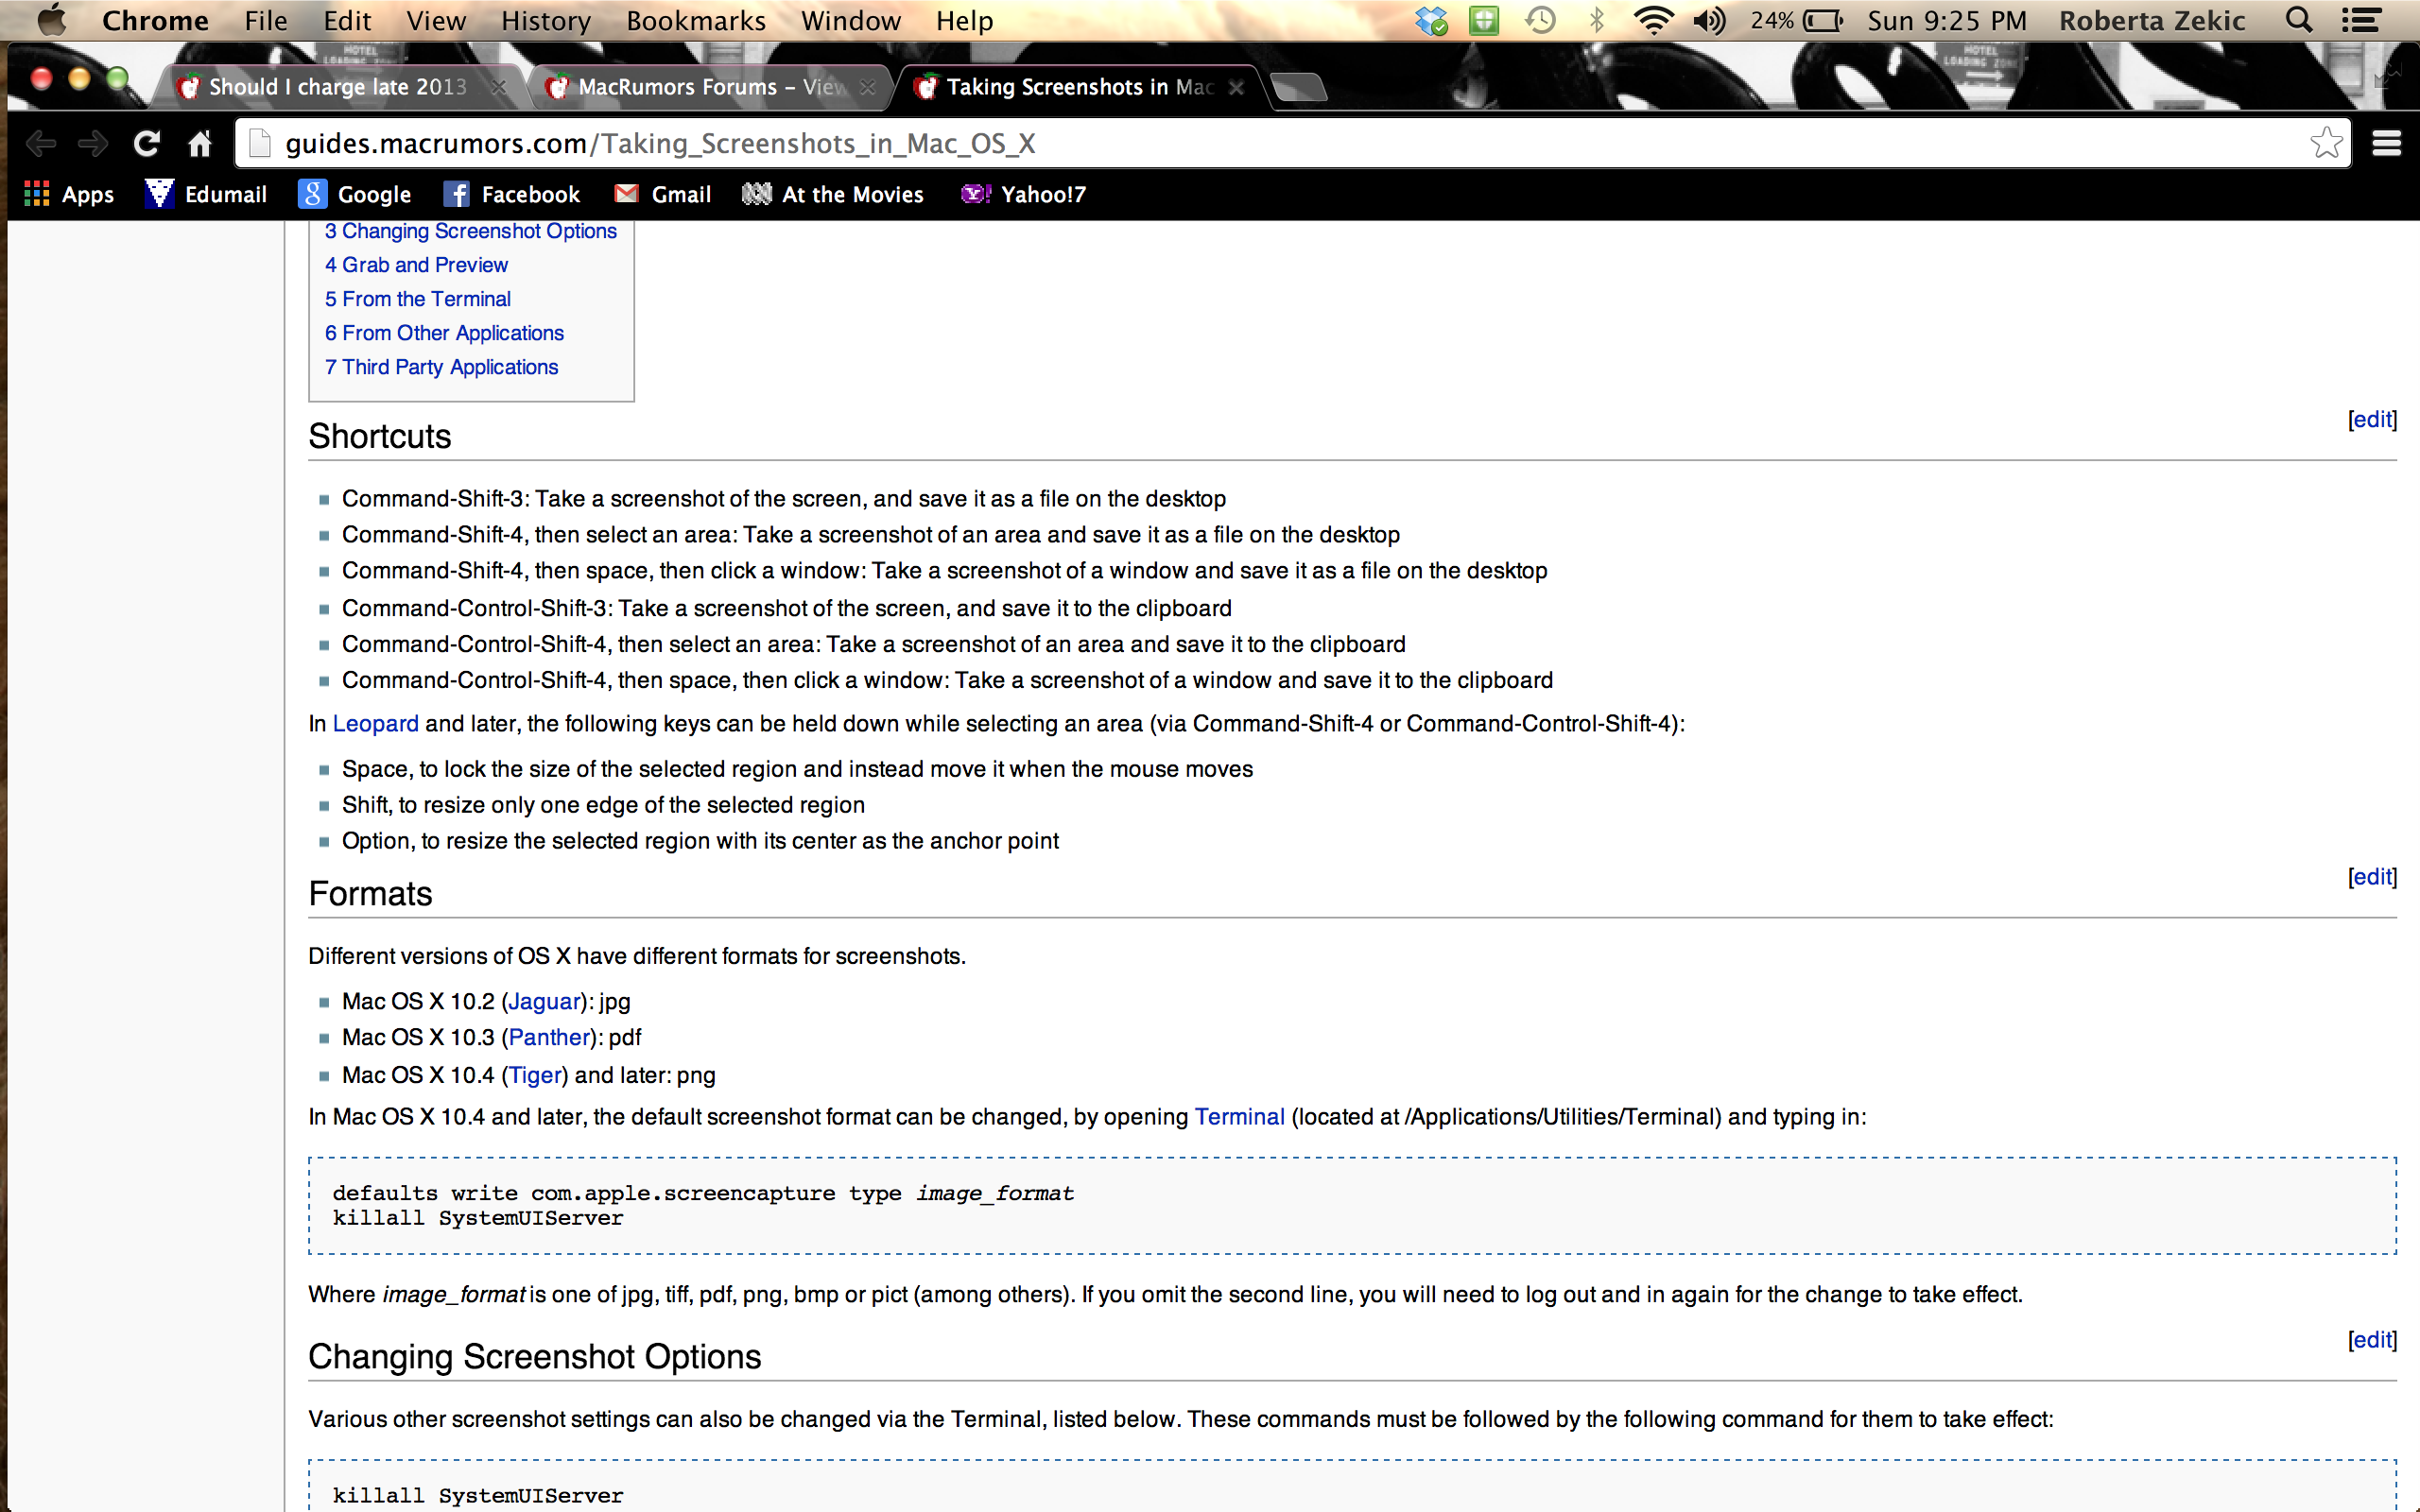Image resolution: width=2420 pixels, height=1512 pixels.
Task: Open Dropbox menu bar icon
Action: 1430,20
